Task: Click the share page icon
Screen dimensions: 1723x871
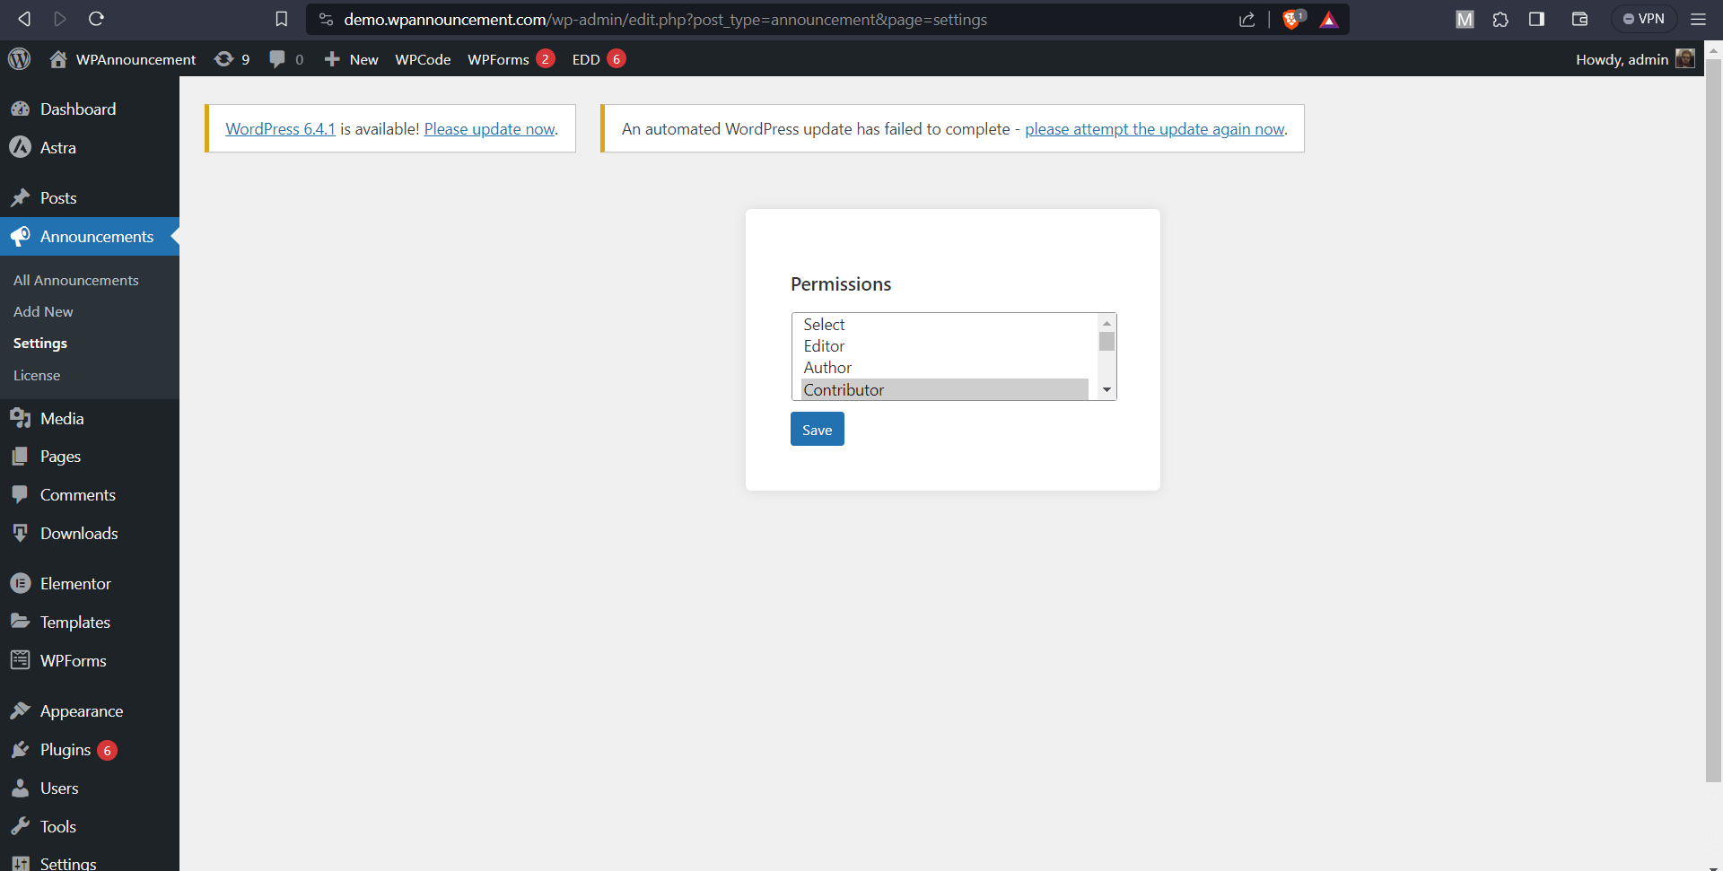Action: 1247,19
